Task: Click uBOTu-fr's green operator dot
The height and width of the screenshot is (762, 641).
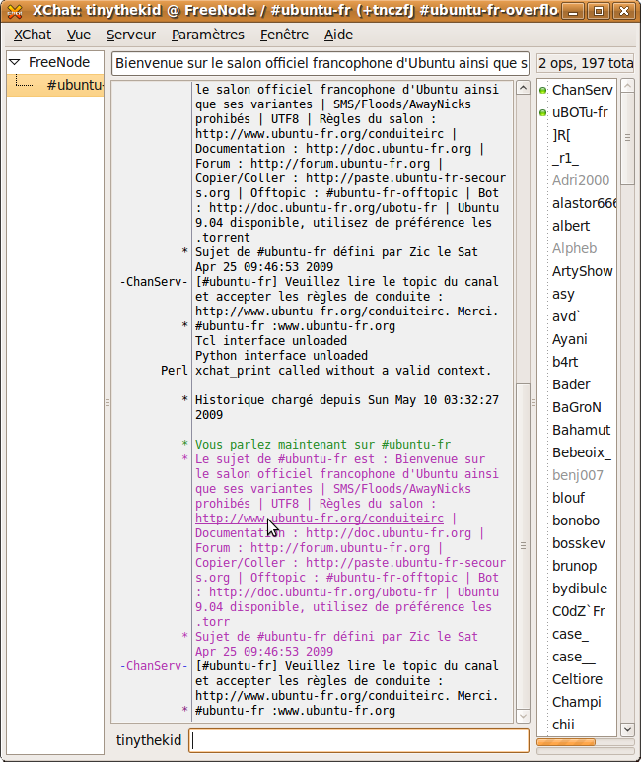Action: click(x=543, y=112)
